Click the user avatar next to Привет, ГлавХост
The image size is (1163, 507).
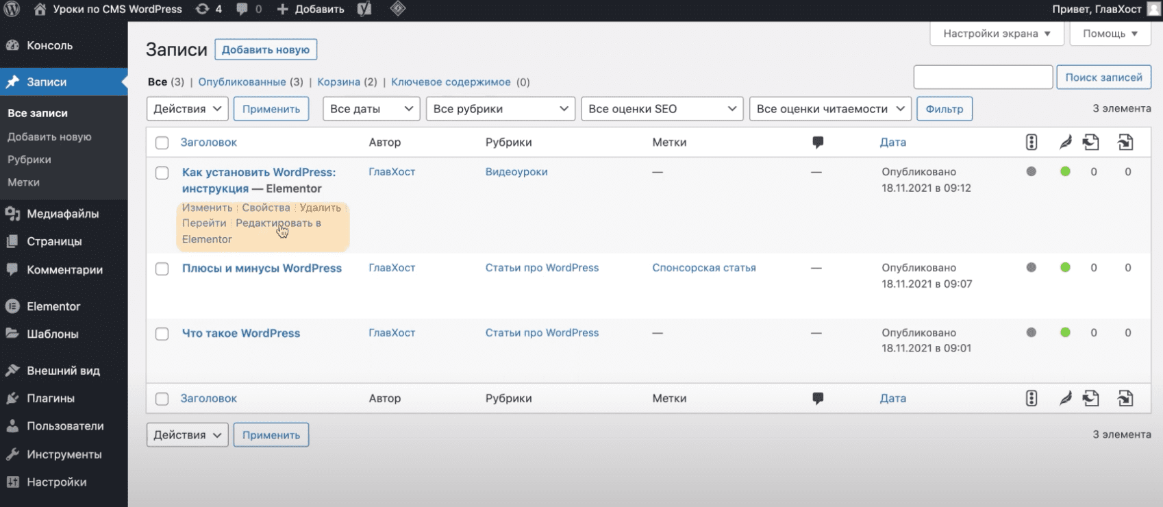1153,9
